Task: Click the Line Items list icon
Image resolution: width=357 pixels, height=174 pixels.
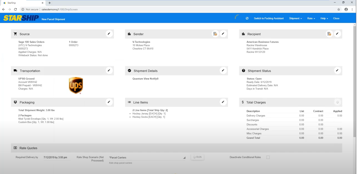Action: click(x=129, y=102)
